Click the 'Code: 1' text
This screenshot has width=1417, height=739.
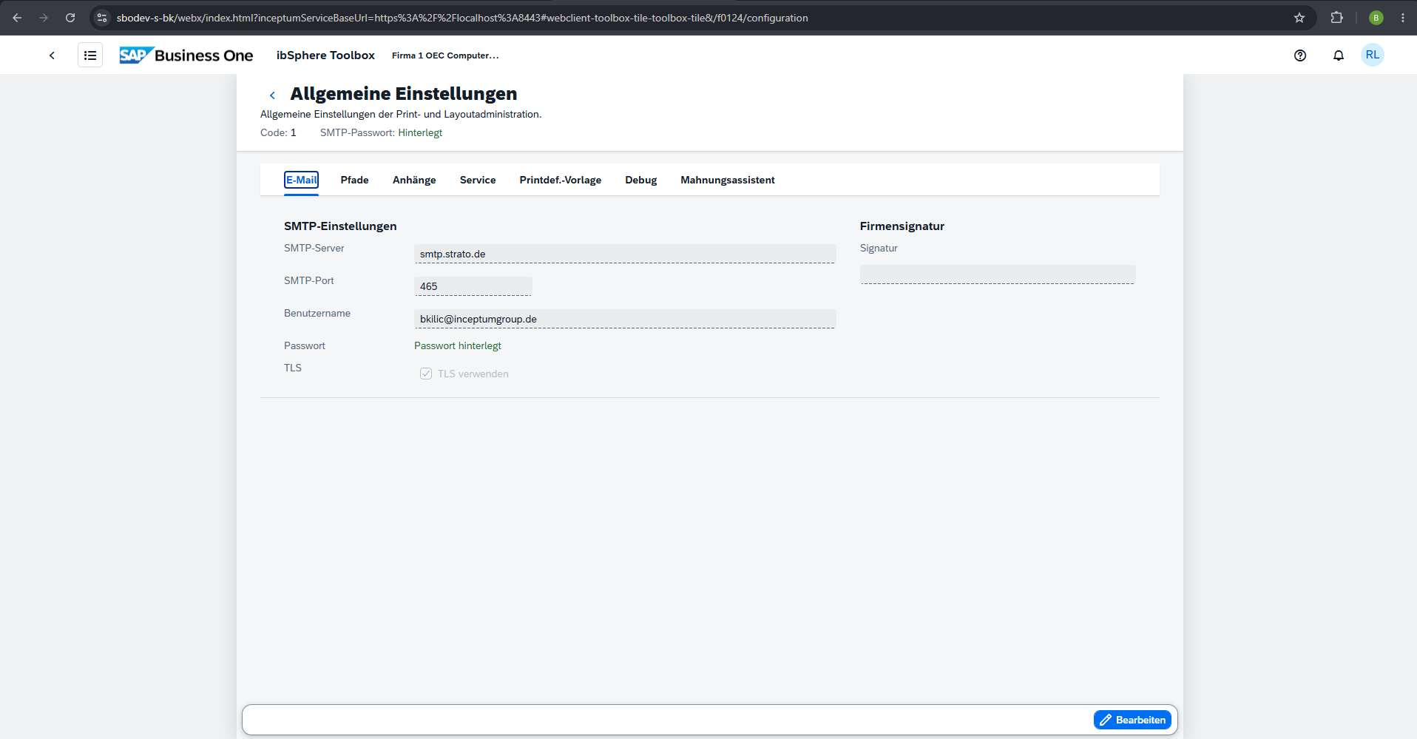[278, 132]
